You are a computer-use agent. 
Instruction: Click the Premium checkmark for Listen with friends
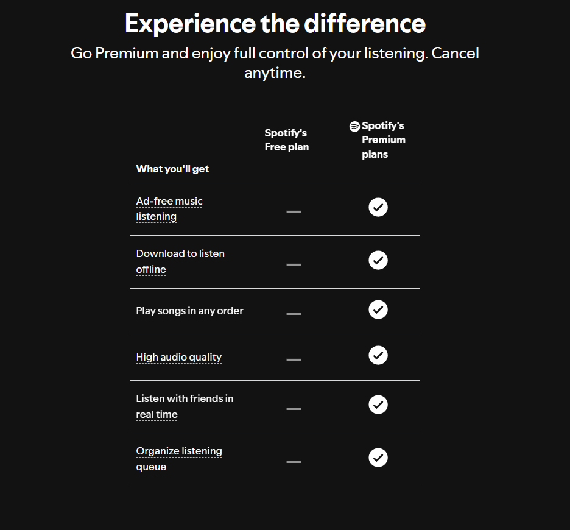[x=378, y=405]
